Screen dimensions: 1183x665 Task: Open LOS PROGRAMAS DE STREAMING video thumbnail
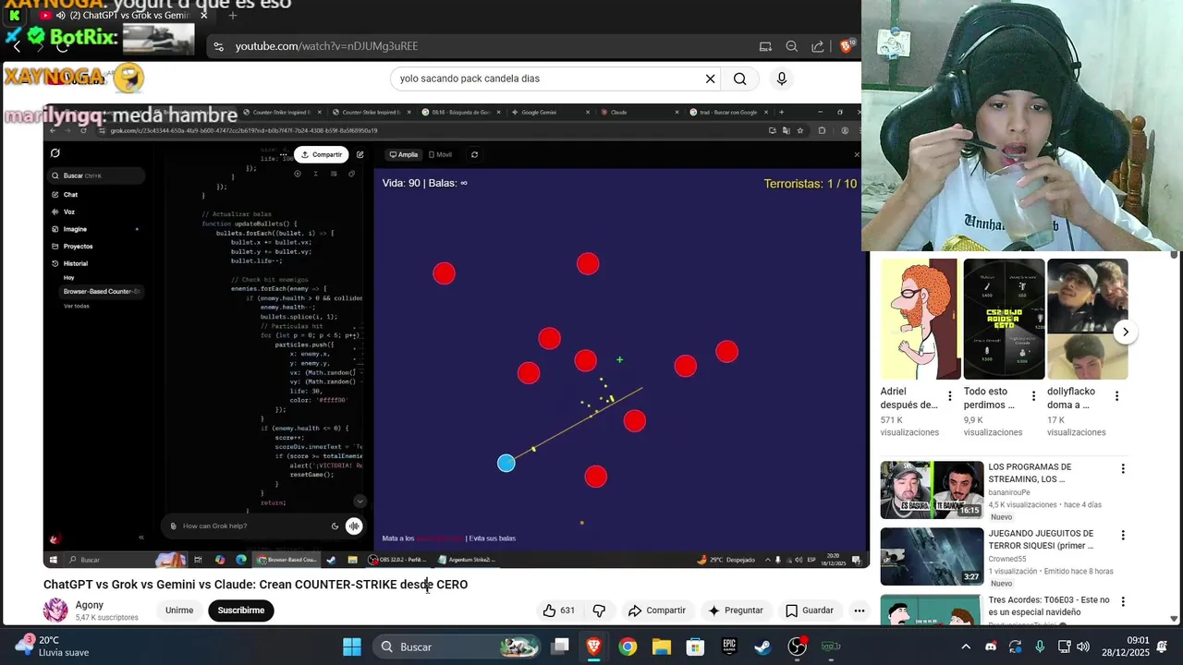click(x=932, y=490)
